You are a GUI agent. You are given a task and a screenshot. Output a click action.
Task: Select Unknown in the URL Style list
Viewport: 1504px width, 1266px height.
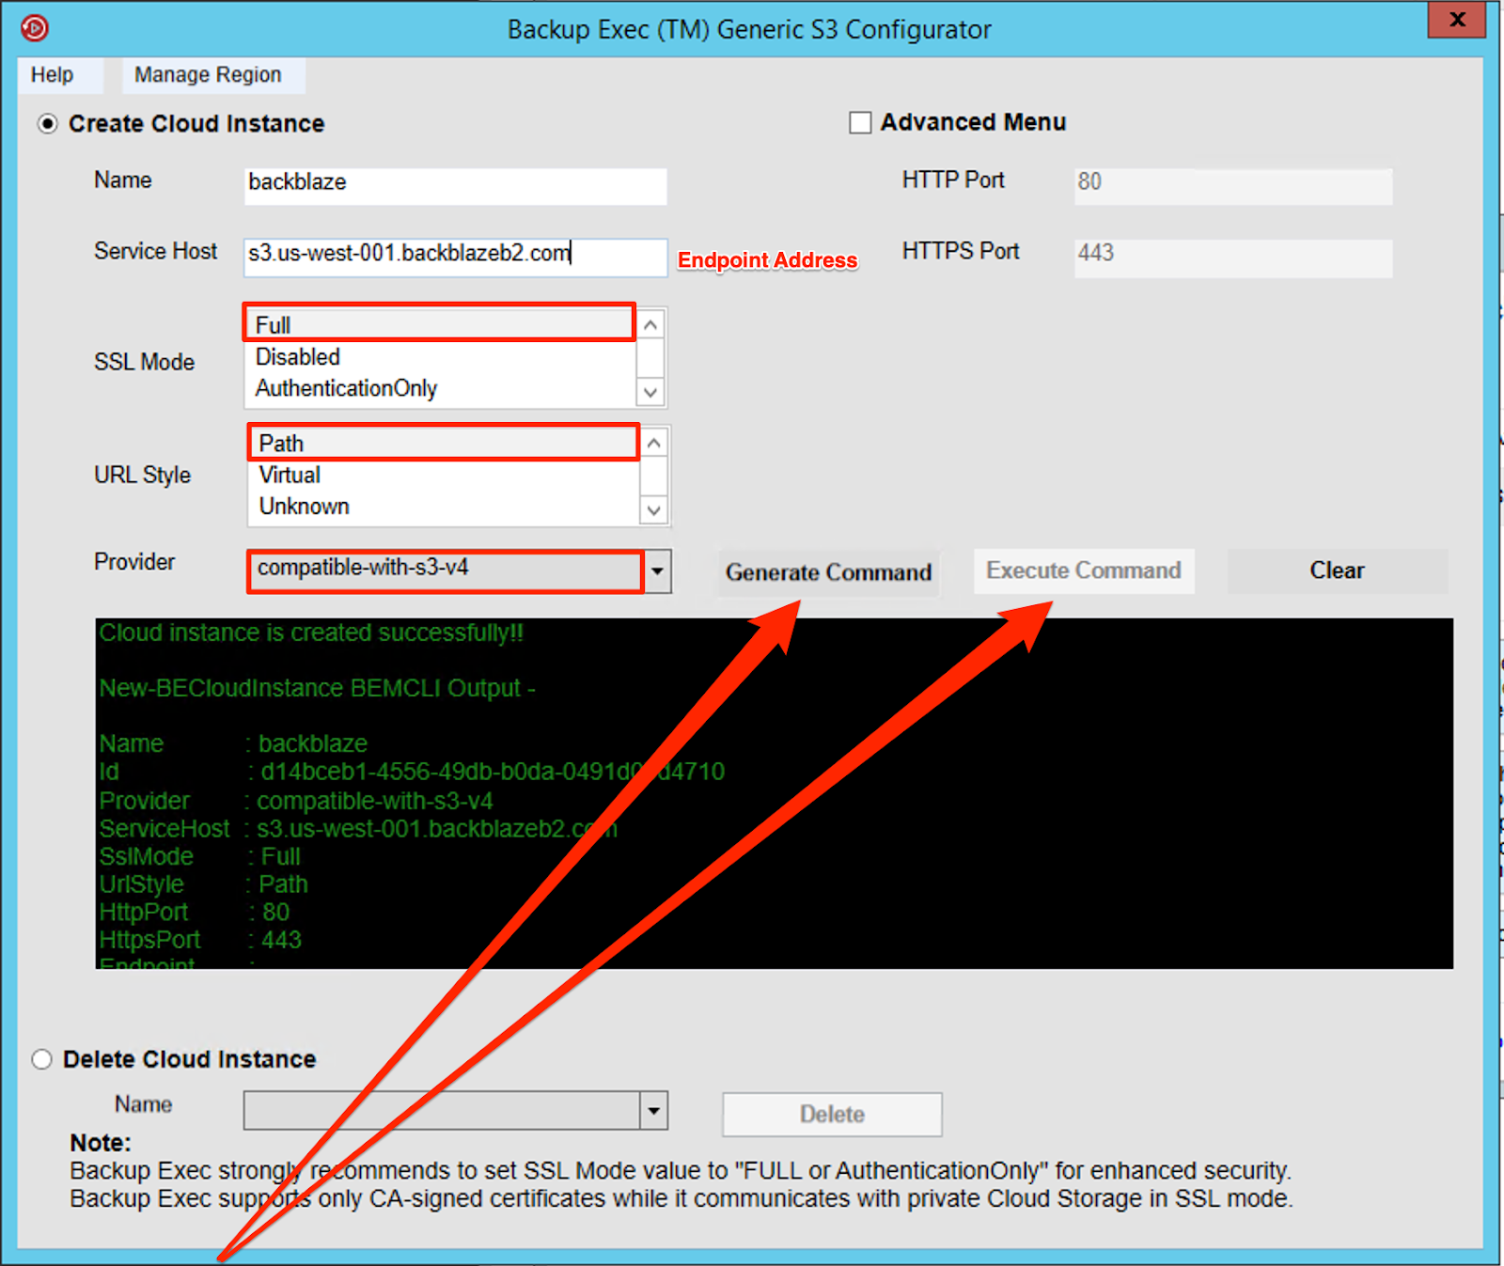pos(444,507)
